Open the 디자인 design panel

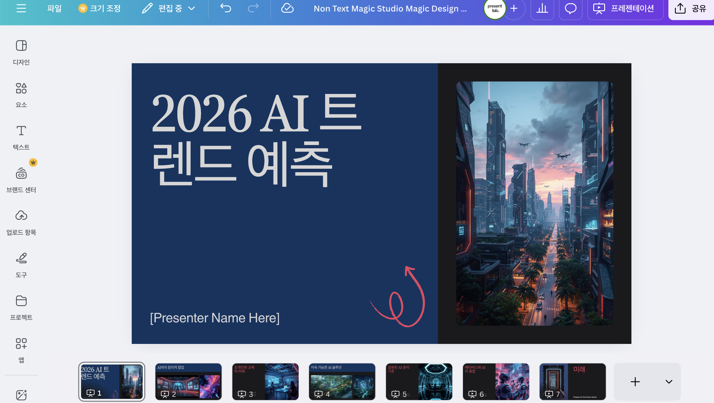21,52
